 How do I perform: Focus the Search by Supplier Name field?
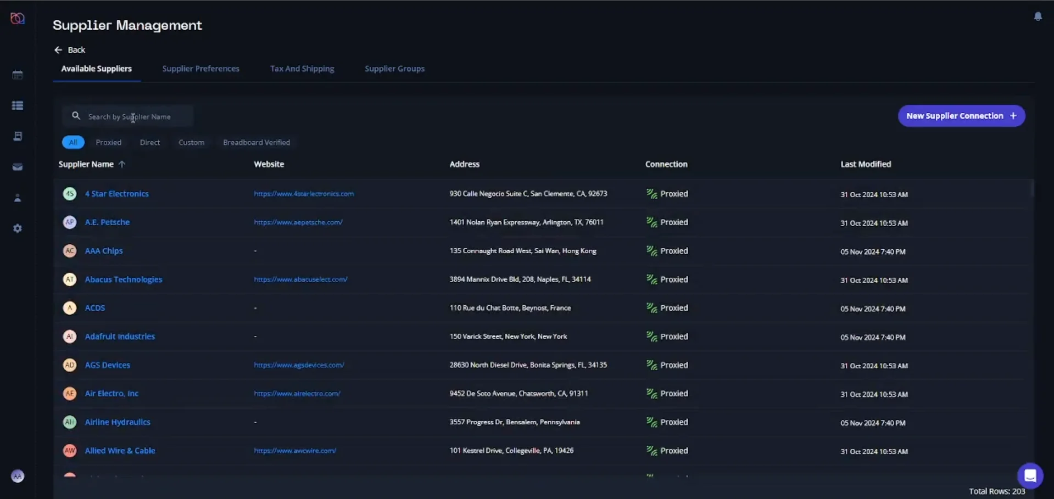click(x=127, y=116)
